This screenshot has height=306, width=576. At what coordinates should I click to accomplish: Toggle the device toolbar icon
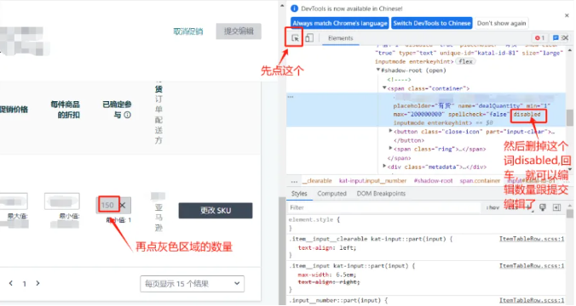[x=309, y=38]
